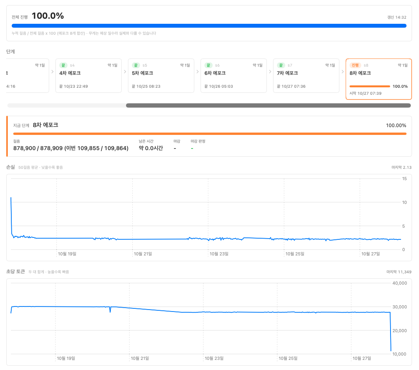
Task: Click the s5 stage ID label
Action: [x=145, y=65]
